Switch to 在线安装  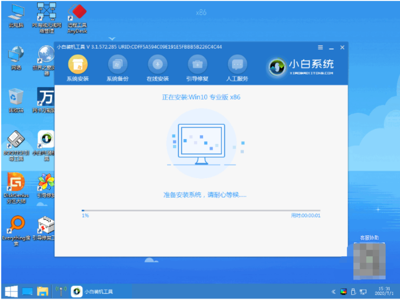tap(157, 68)
